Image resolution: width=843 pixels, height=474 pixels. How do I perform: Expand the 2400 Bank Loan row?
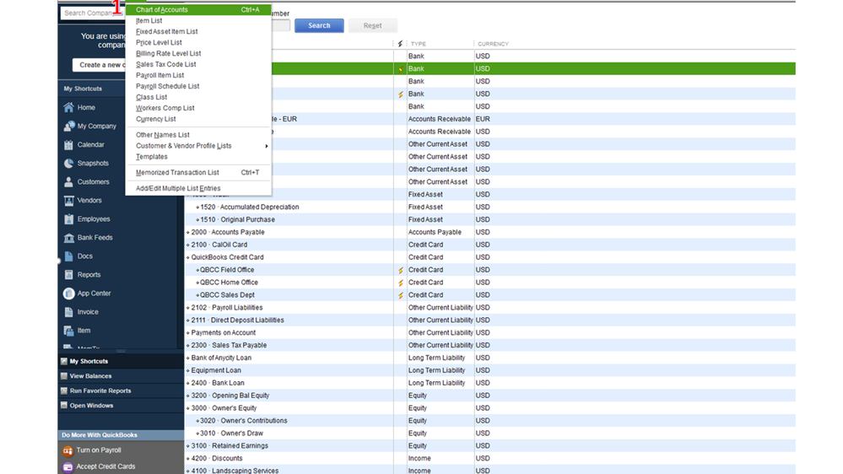(188, 383)
